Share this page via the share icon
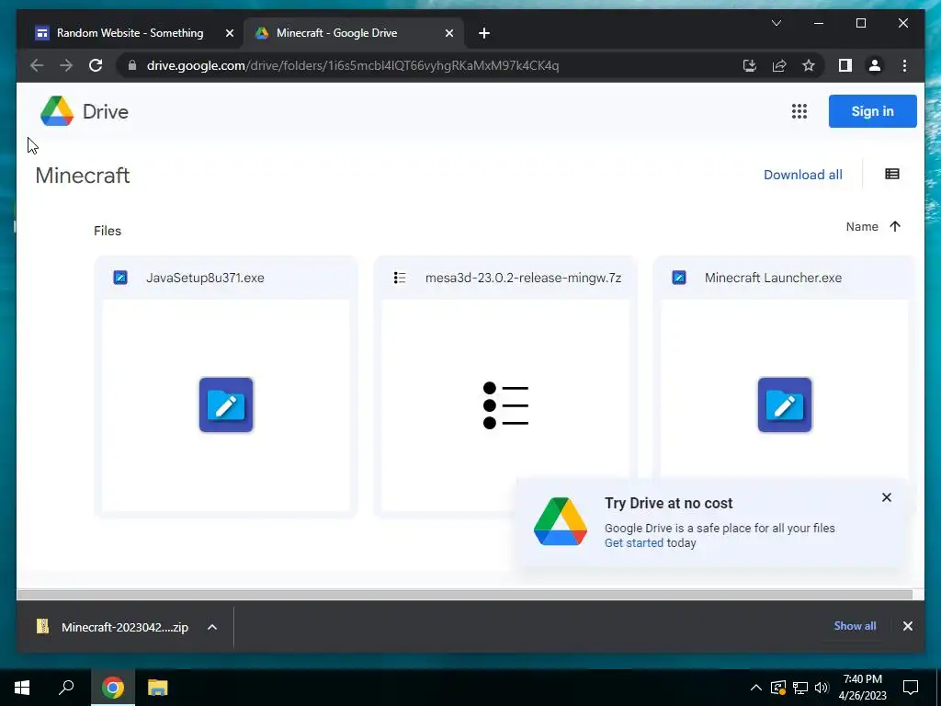The image size is (941, 706). 779,65
